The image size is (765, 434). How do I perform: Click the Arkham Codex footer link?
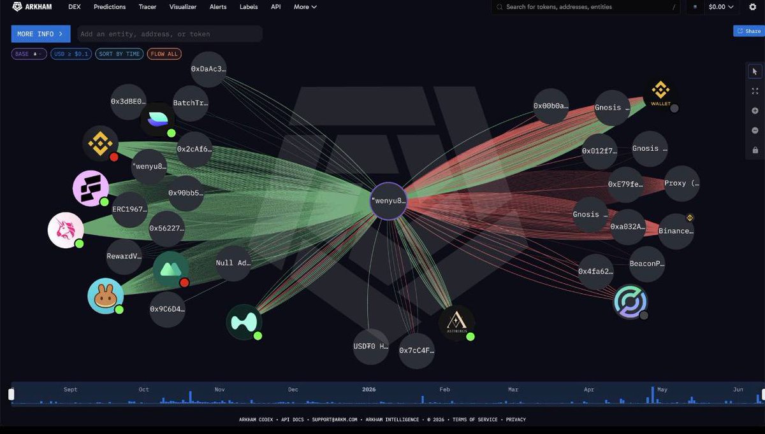(x=255, y=419)
